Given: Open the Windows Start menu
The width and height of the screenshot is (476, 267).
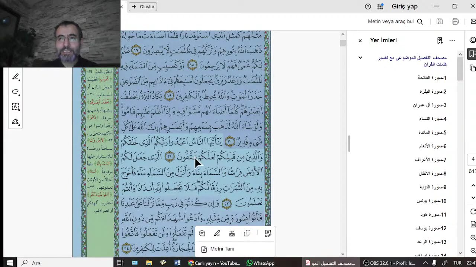Looking at the screenshot, I should 10,263.
